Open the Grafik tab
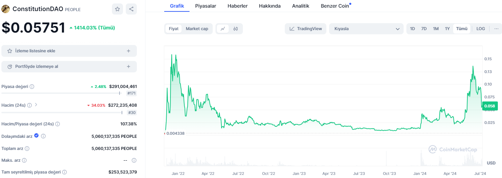The image size is (502, 178). [177, 6]
